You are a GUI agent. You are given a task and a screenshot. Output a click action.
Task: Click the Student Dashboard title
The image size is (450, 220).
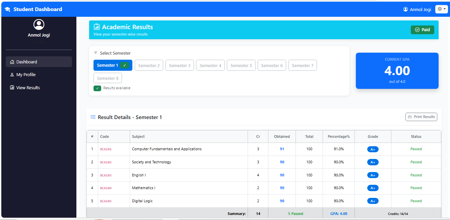coord(38,9)
